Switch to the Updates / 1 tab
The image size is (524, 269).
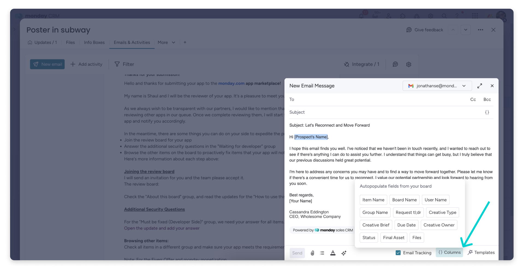42,42
